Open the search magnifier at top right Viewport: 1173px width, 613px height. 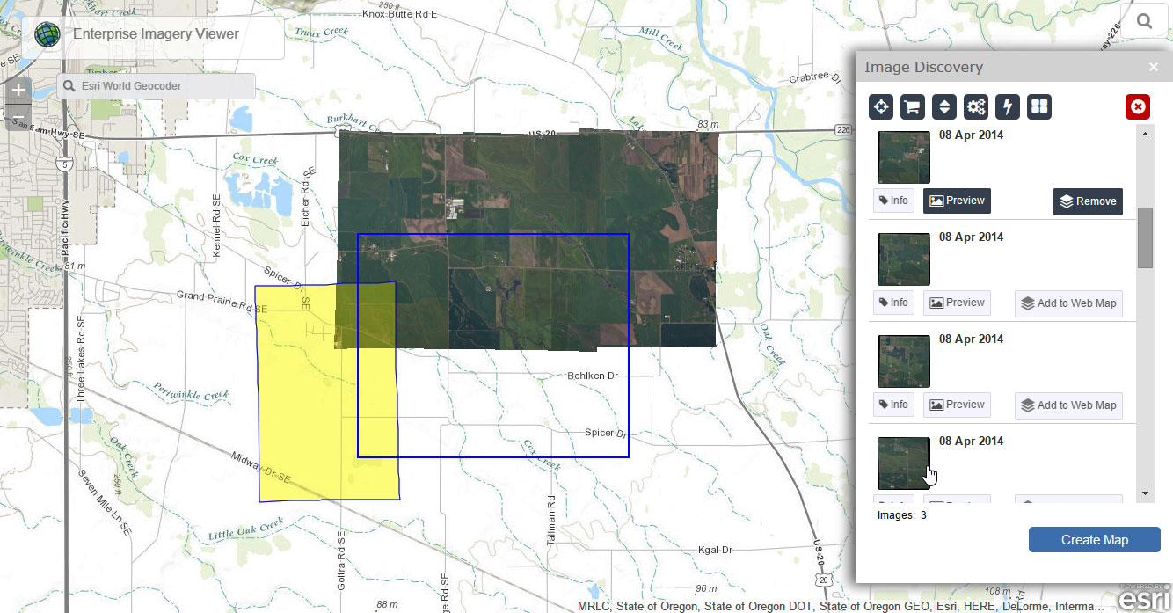click(1144, 21)
